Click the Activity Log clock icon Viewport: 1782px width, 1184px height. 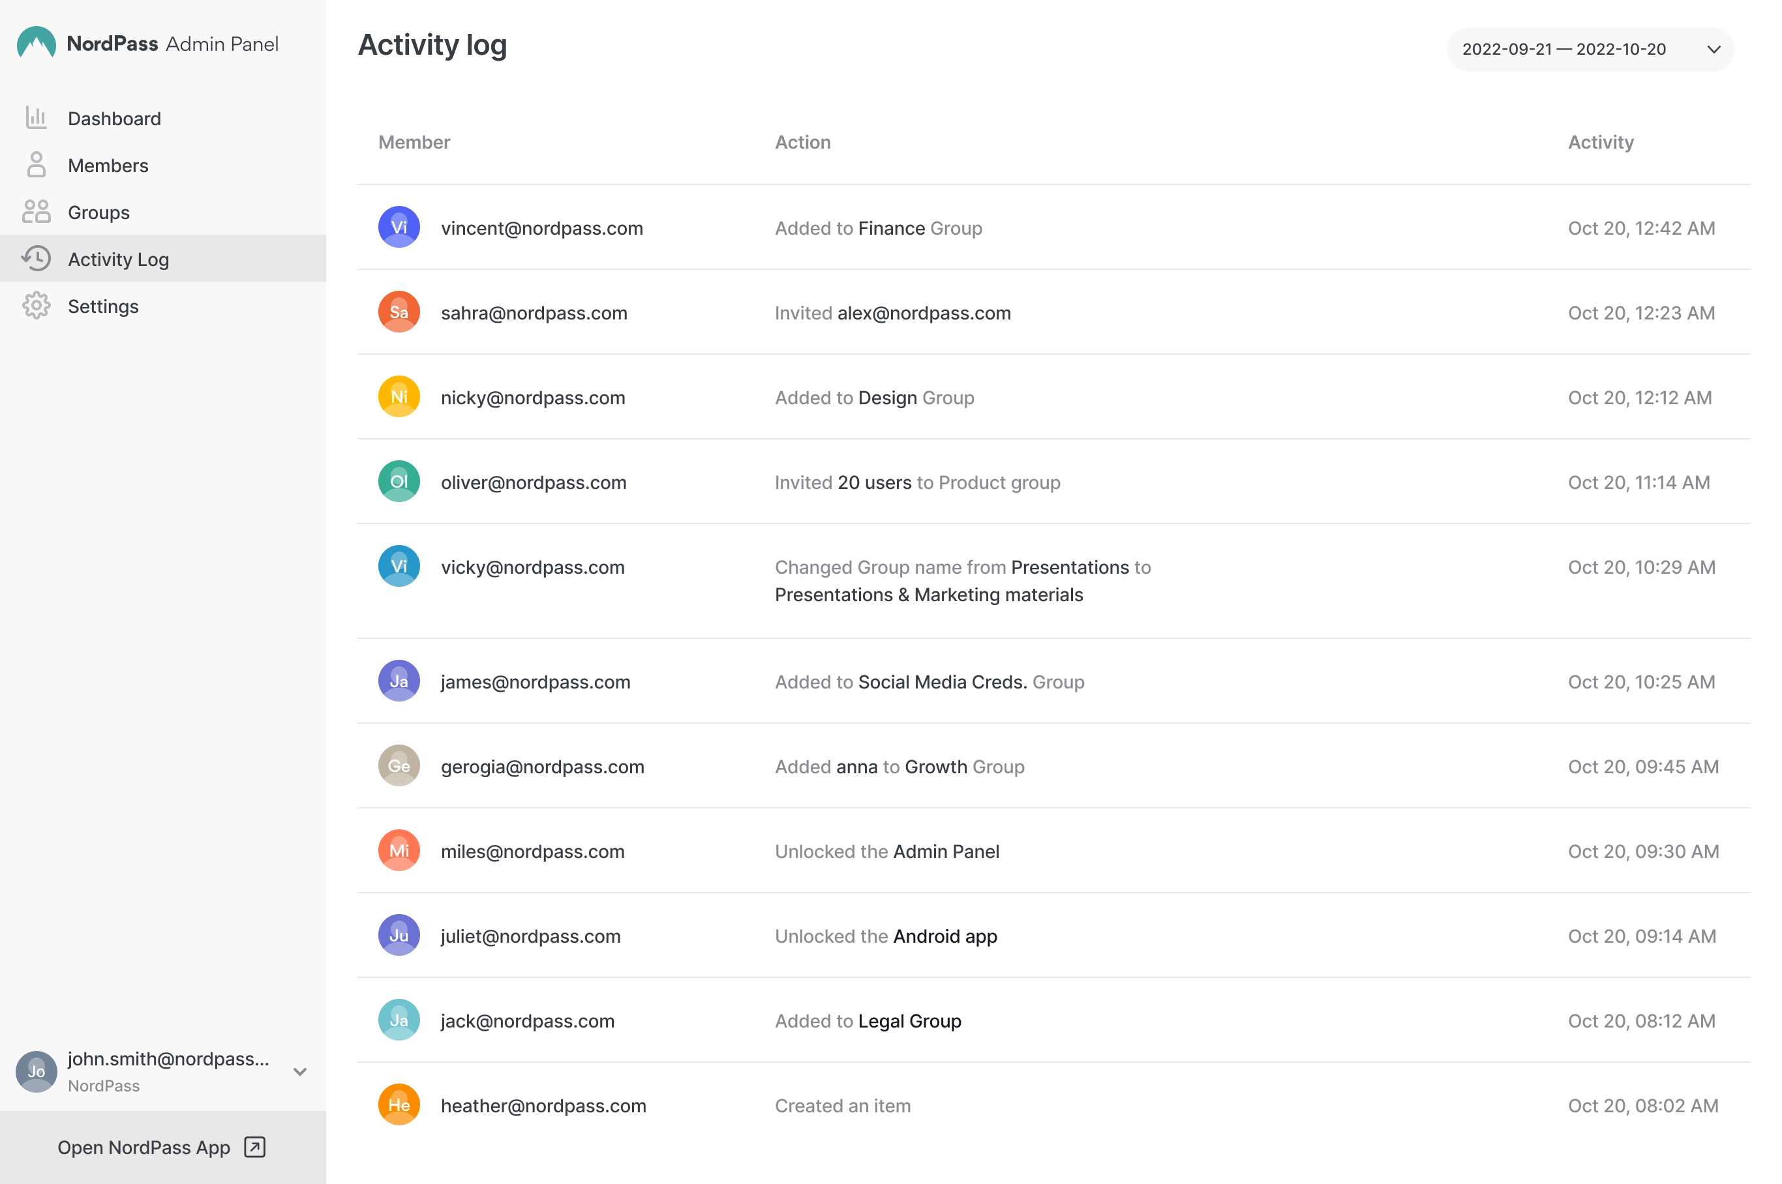point(37,259)
